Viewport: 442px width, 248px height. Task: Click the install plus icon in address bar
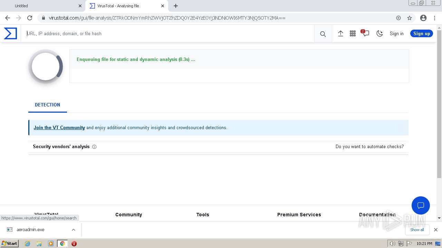click(398, 18)
